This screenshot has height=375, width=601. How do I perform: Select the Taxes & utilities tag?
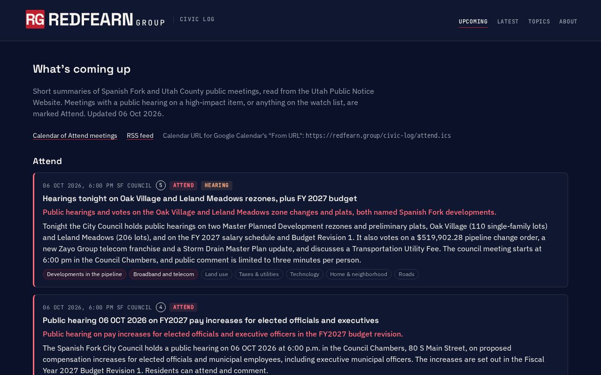click(x=259, y=274)
